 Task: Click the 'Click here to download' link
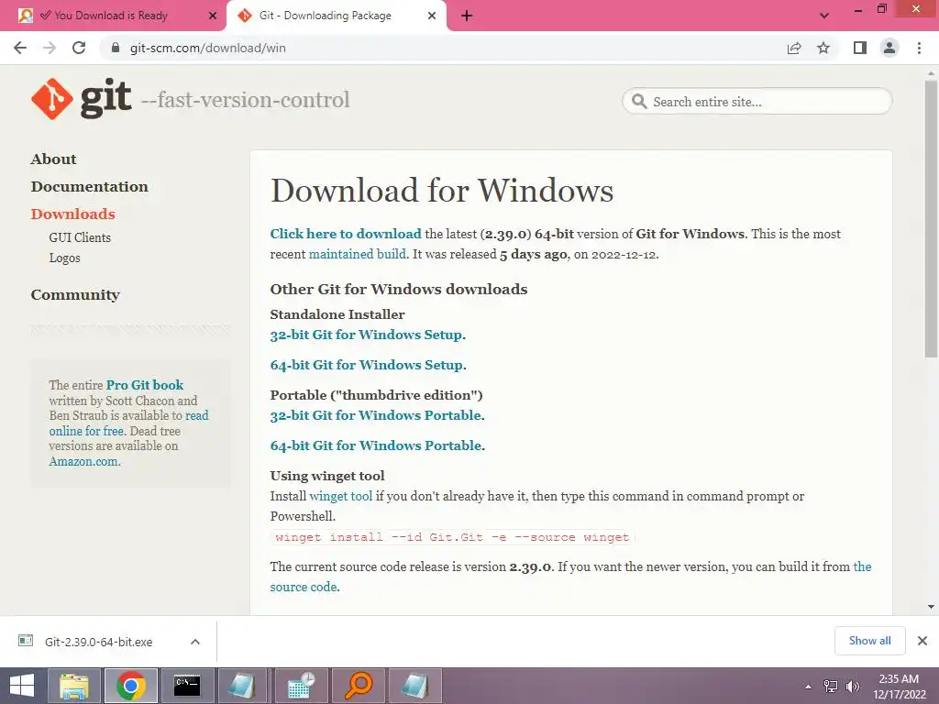(346, 234)
